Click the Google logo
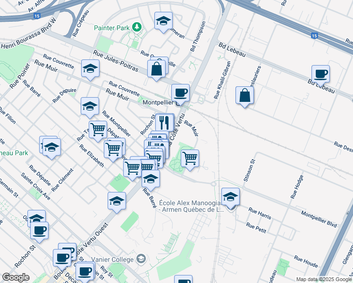The width and height of the screenshot is (353, 283). [16, 277]
